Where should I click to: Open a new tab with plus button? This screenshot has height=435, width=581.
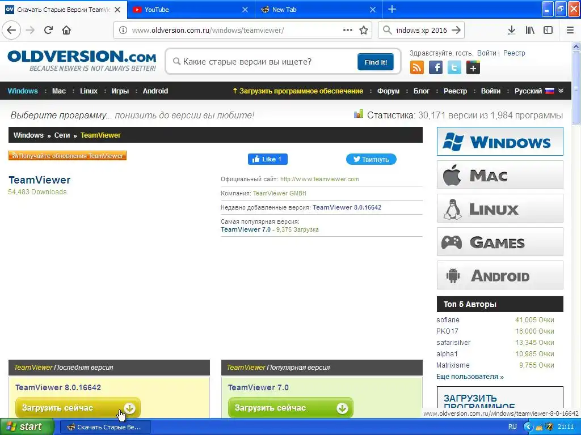click(392, 9)
